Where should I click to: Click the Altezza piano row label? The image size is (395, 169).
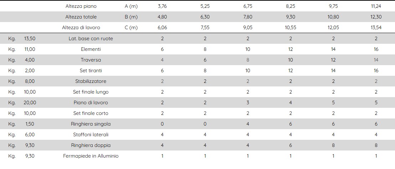[81, 6]
